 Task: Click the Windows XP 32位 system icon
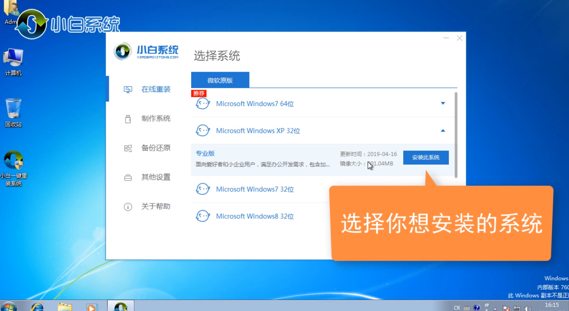pyautogui.click(x=203, y=131)
